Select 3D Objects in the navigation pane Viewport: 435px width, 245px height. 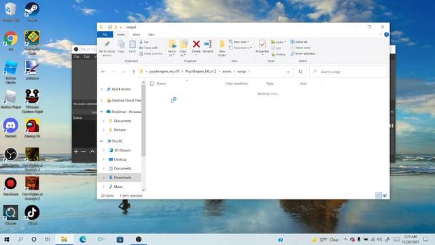tap(122, 150)
